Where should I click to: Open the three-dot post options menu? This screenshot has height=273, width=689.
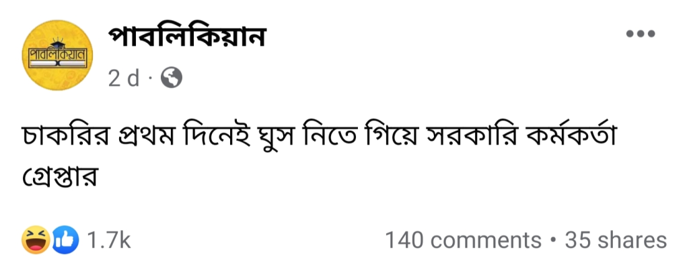pos(641,34)
